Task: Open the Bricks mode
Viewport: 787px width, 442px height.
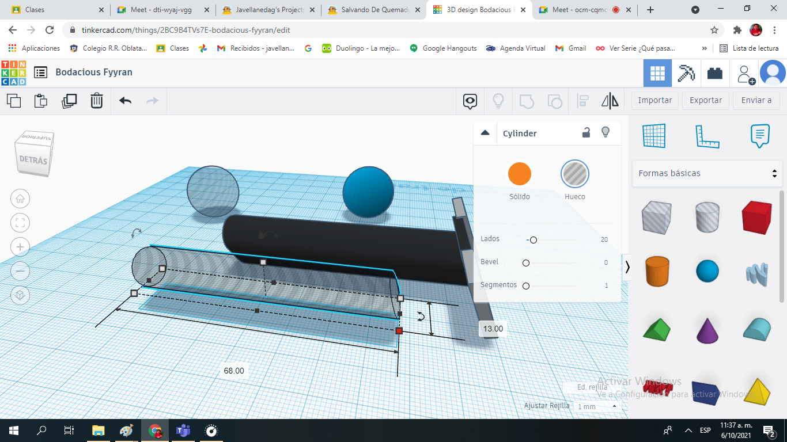Action: 715,73
